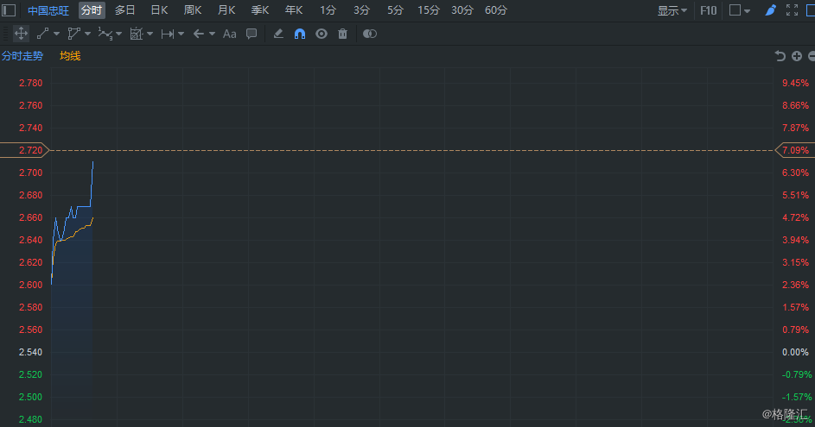815x427 pixels.
Task: Switch to the 日K daily chart tab
Action: pos(159,9)
